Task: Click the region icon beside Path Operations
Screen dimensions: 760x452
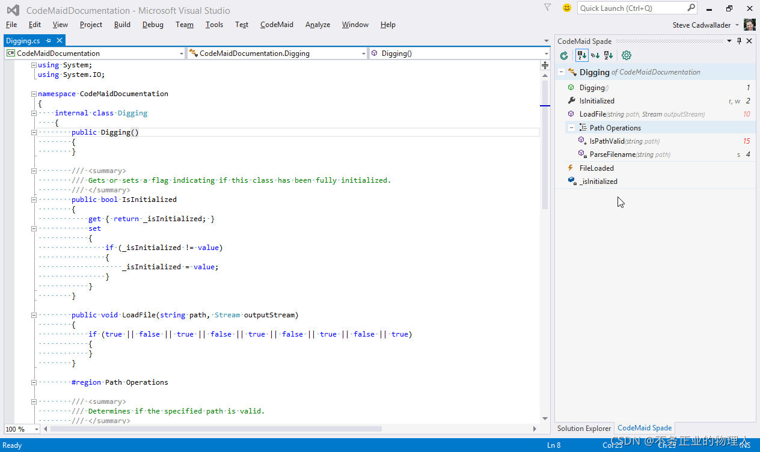Action: tap(583, 127)
